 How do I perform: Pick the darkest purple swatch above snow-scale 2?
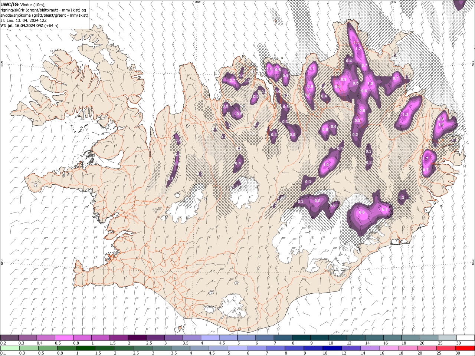coord(137,338)
